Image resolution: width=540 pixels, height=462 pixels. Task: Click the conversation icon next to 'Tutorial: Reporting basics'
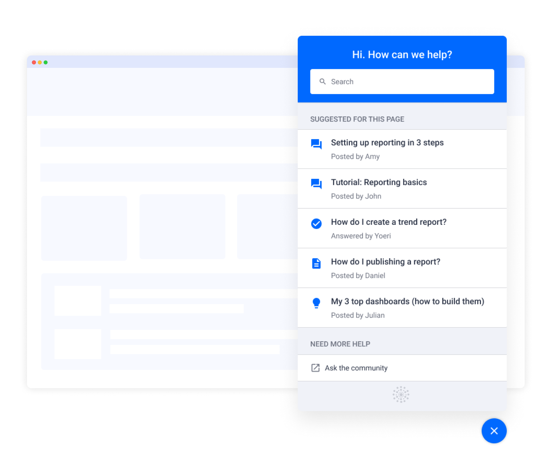pyautogui.click(x=316, y=184)
